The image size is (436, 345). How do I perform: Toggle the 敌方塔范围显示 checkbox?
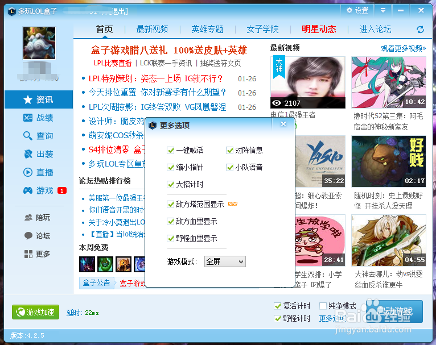pos(170,204)
